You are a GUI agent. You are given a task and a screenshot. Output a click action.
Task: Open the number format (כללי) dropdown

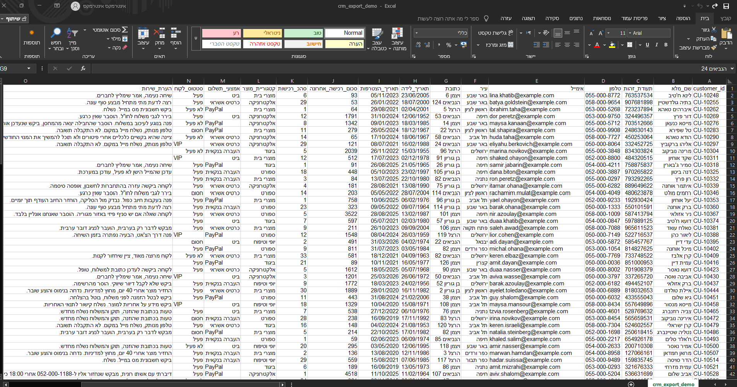[416, 33]
